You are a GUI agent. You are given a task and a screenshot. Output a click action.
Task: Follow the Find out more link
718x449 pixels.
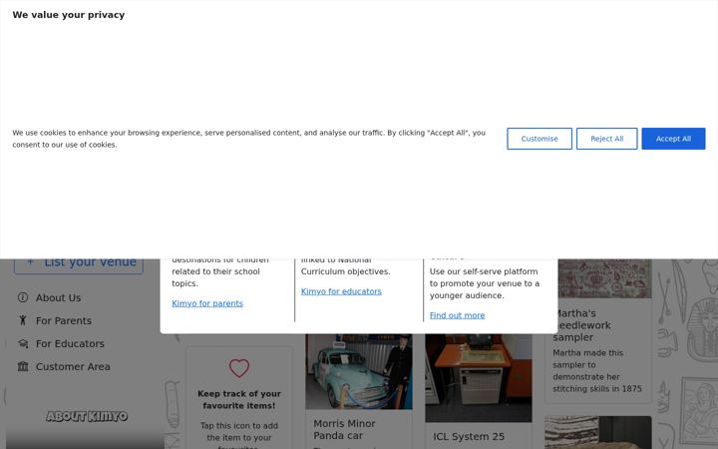click(457, 315)
